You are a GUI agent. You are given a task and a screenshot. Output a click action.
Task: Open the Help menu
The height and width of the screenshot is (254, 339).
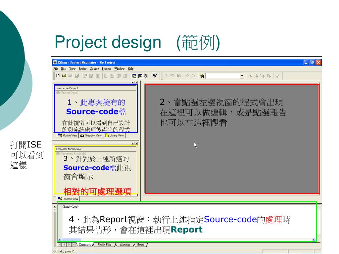tap(130, 69)
